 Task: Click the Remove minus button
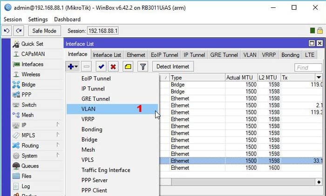click(x=87, y=66)
